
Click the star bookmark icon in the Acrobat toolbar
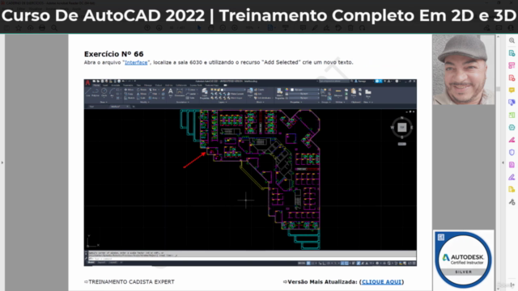tap(19, 28)
